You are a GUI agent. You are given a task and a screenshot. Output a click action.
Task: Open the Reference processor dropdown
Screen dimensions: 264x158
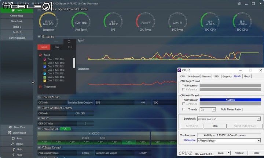click(259, 140)
